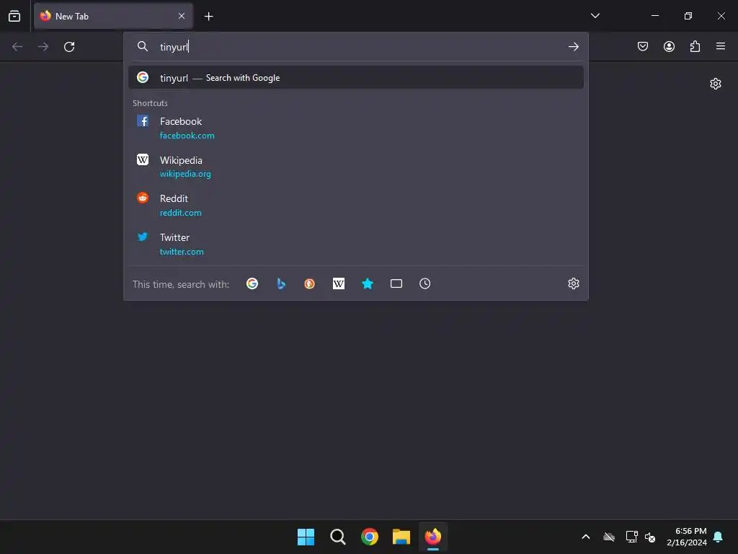This screenshot has width=738, height=554.
Task: Choose tinyurl Search with Google suggestion
Action: point(356,78)
